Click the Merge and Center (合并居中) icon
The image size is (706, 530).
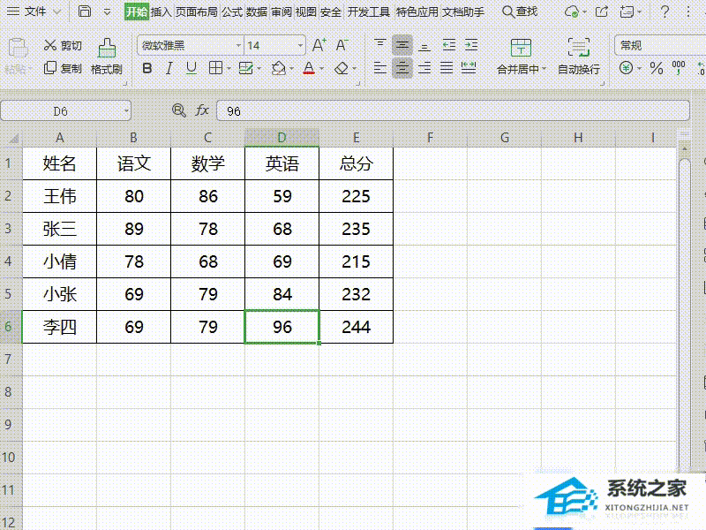[521, 49]
